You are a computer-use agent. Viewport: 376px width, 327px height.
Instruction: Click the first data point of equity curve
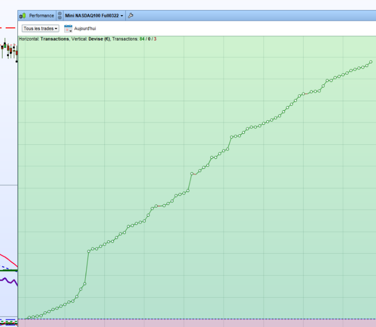[29, 318]
